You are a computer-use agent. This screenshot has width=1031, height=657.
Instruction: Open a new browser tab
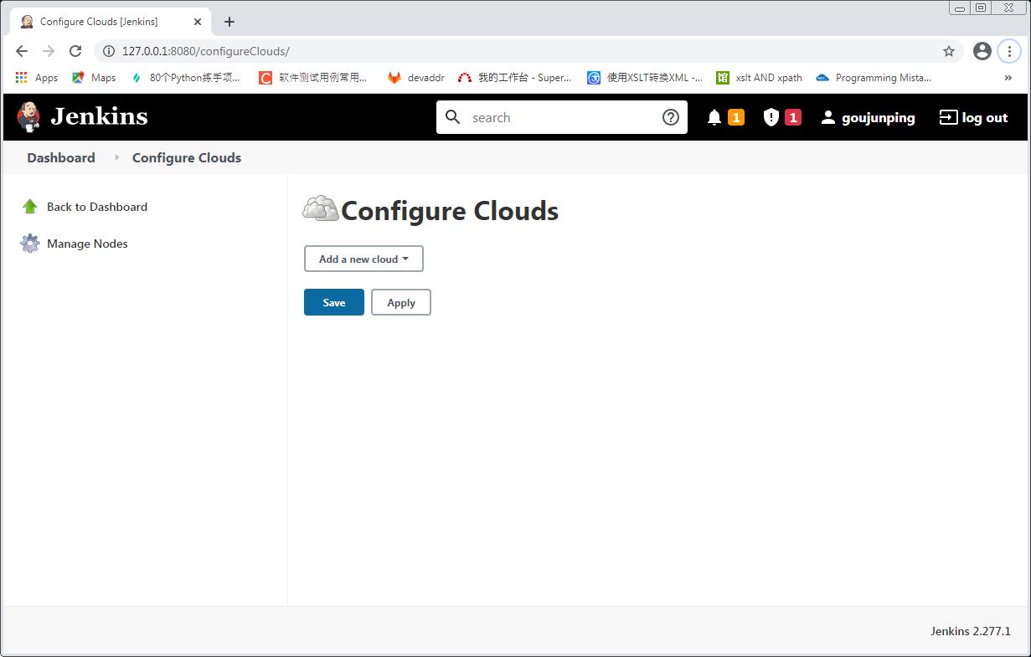(229, 22)
